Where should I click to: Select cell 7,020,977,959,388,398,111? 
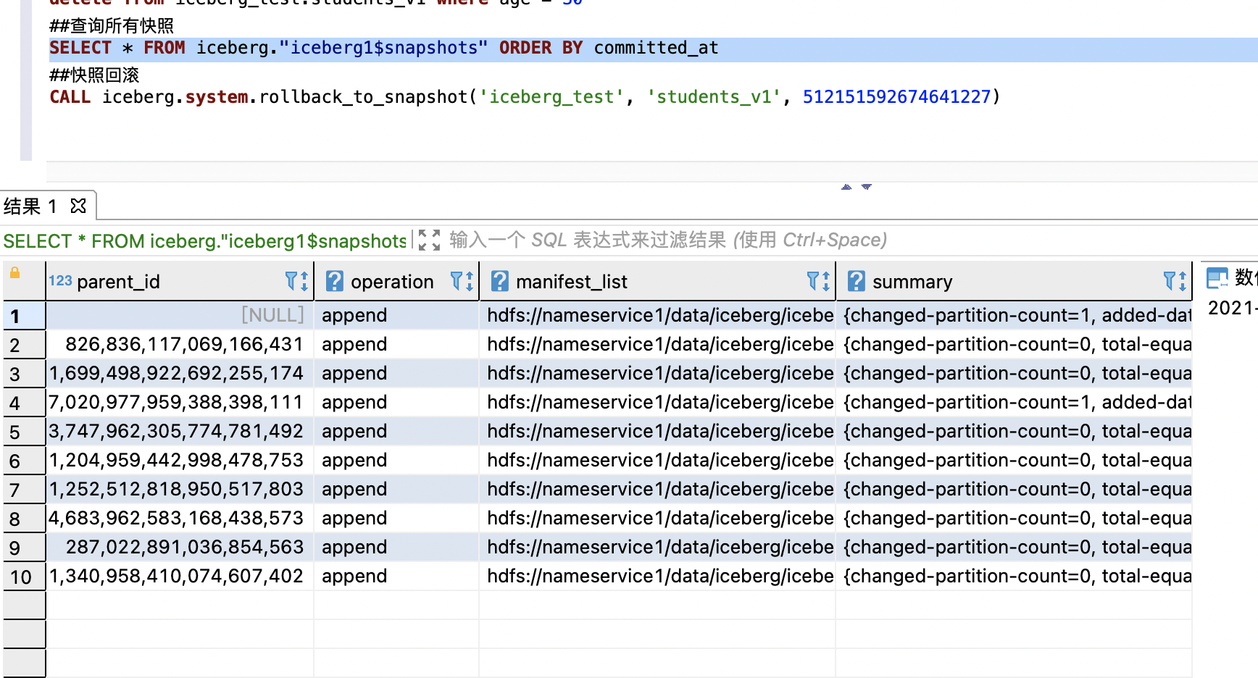(x=180, y=402)
